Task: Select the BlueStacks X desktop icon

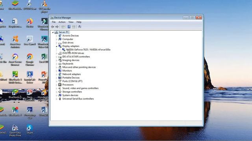Action: tap(15, 111)
